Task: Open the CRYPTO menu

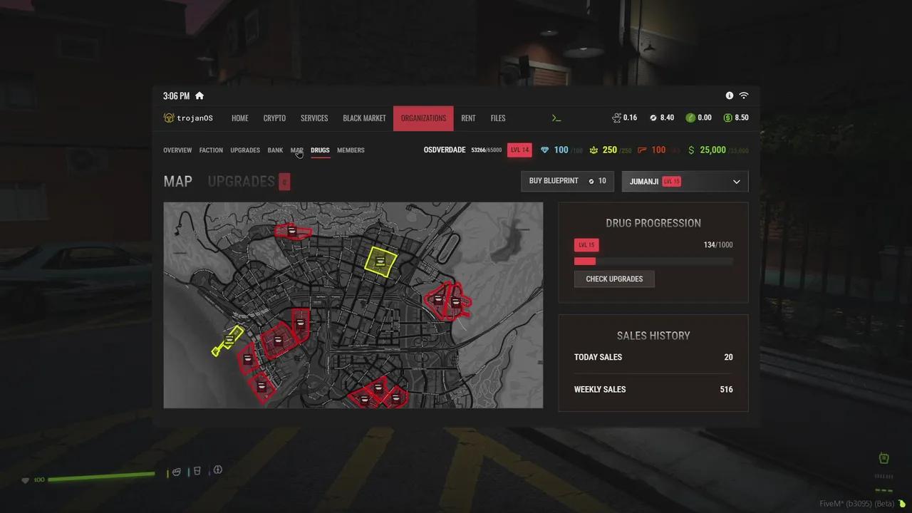Action: (274, 118)
